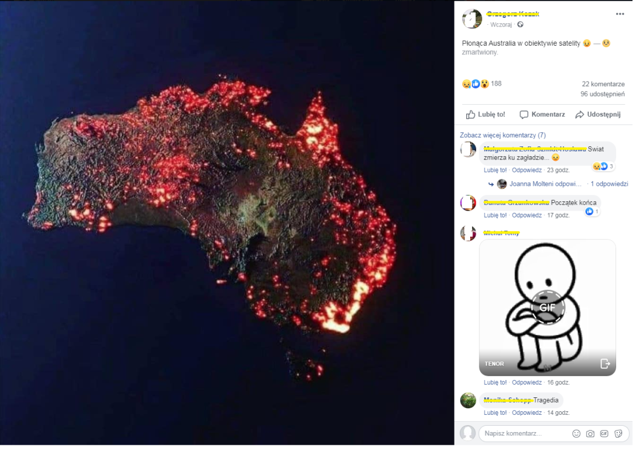This screenshot has width=637, height=450.
Task: Open the Tenor GIF external link icon
Action: coord(605,364)
